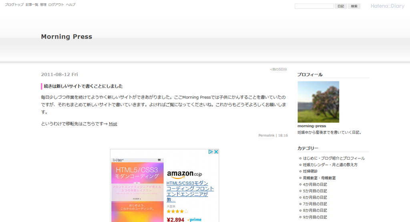Open category 6か月目の日記
Screen dimensions: 410x222
tap(315, 198)
